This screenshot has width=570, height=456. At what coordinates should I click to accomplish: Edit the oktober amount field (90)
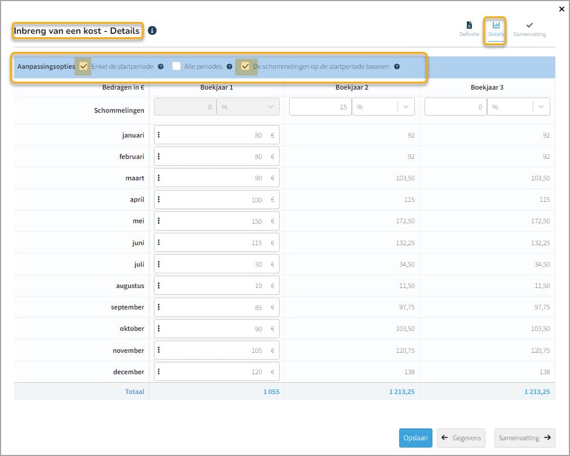click(x=216, y=328)
